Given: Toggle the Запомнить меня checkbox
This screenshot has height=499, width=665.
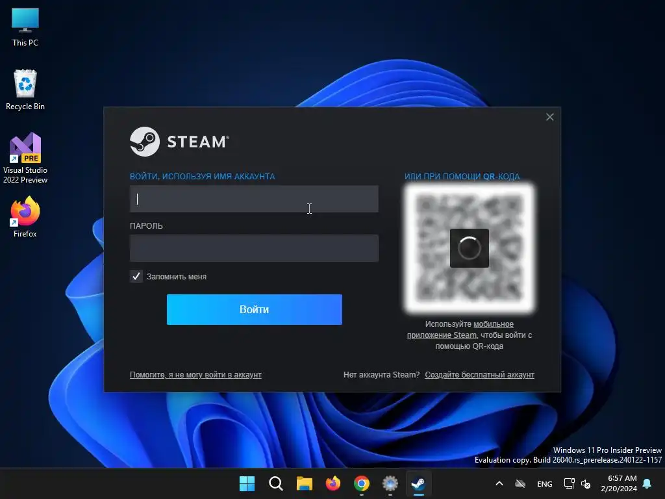Looking at the screenshot, I should pos(136,277).
